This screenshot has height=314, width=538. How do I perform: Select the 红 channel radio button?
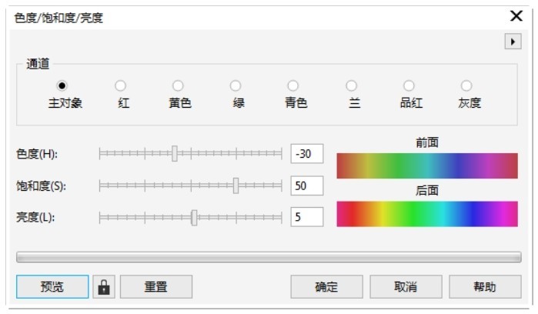[120, 85]
